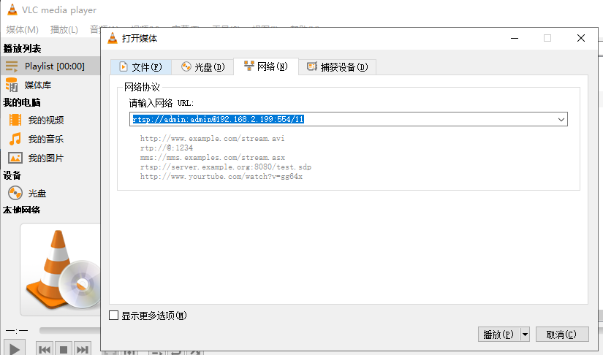This screenshot has height=355, width=603.
Task: Click the previous track button
Action: click(45, 349)
